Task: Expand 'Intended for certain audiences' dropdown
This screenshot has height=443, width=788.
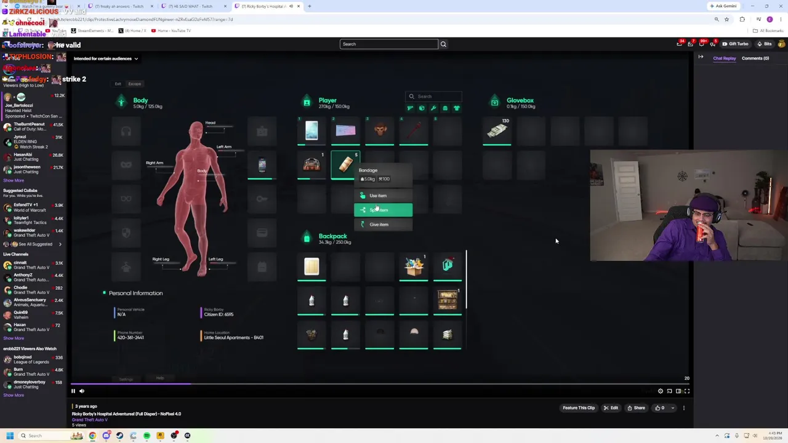Action: 105,58
